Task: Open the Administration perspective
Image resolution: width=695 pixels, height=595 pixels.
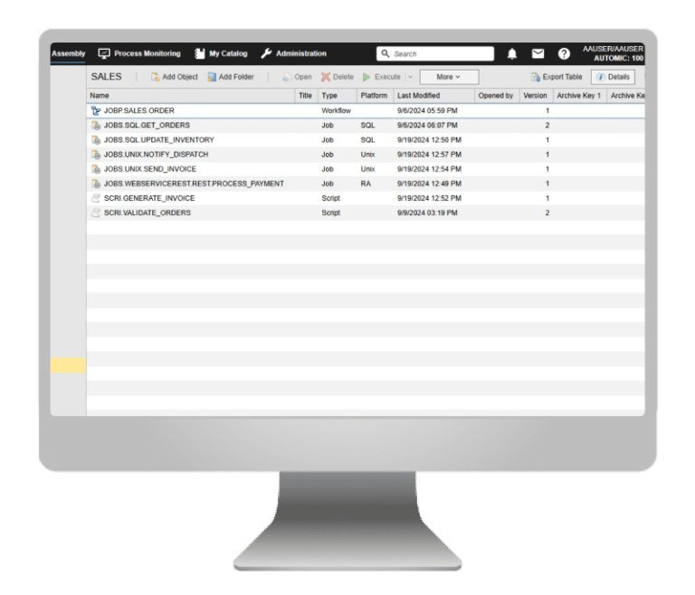Action: 293,53
